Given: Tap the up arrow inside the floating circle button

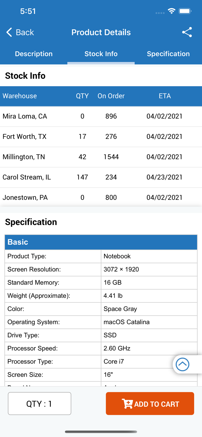Looking at the screenshot, I should pyautogui.click(x=182, y=364).
